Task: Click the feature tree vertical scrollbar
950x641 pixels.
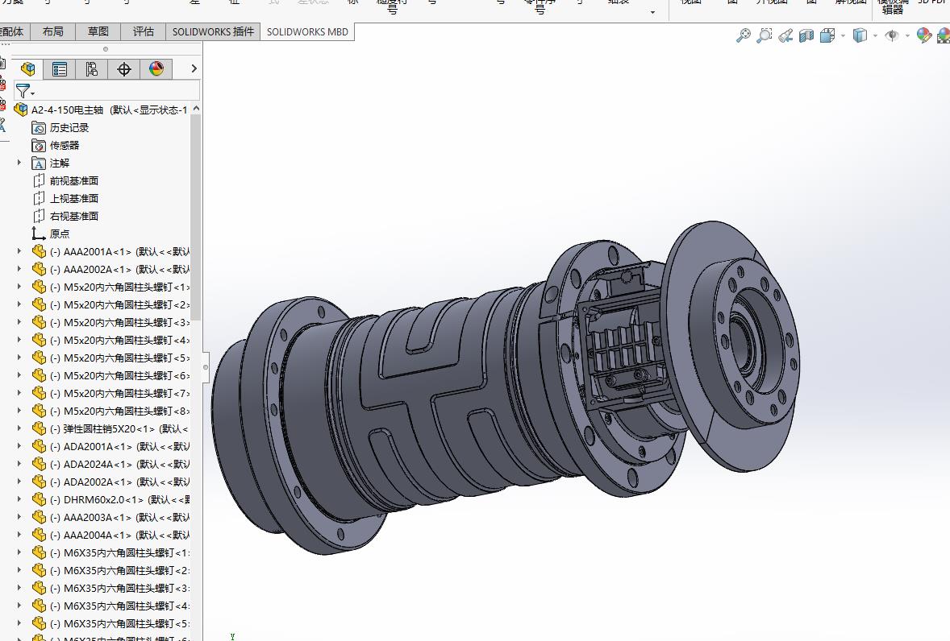Action: [195, 217]
